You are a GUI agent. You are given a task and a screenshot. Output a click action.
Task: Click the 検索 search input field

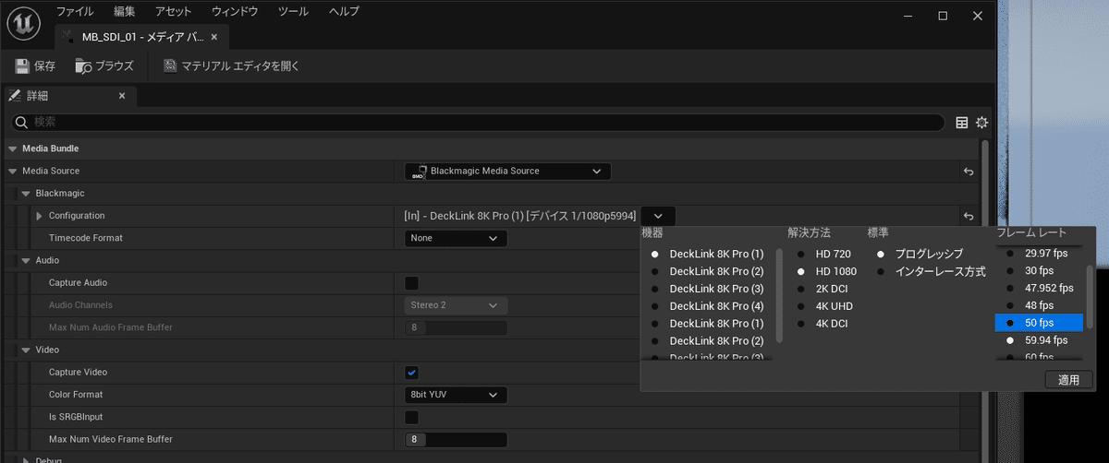478,123
